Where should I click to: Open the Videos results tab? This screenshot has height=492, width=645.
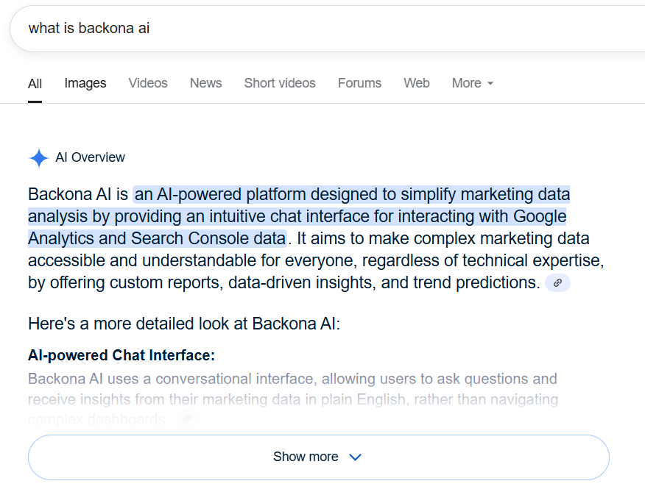click(x=148, y=83)
